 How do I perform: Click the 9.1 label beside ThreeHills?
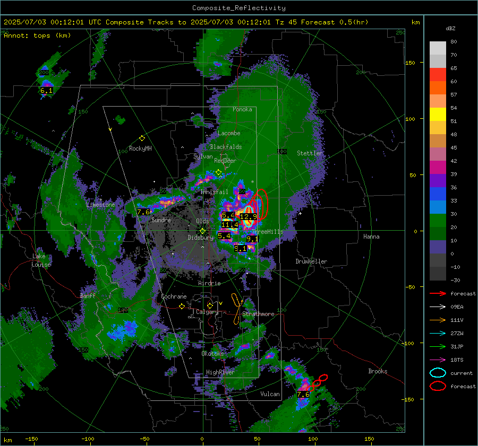click(252, 239)
